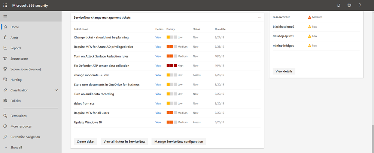Click the More resources info icon
The height and width of the screenshot is (153, 374).
pos(5,127)
